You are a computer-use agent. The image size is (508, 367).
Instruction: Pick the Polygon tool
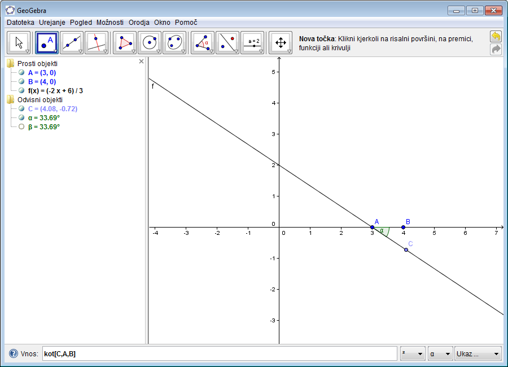click(125, 42)
